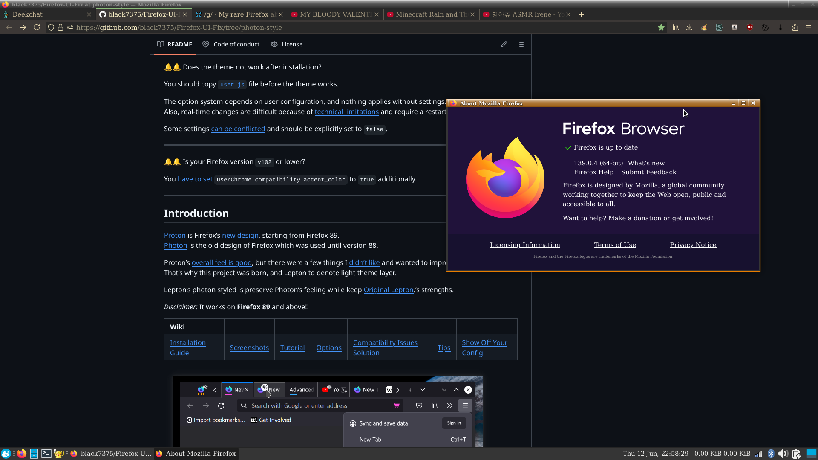818x460 pixels.
Task: Open the Options wiki link
Action: point(329,348)
